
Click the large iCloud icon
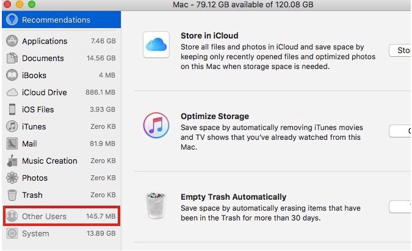(x=156, y=45)
